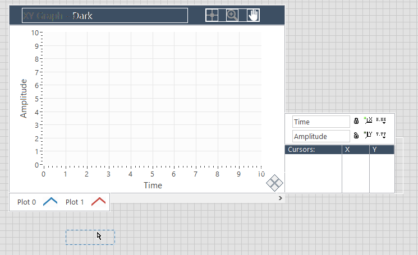Click the X column header in cursor legend
The height and width of the screenshot is (255, 418).
356,150
